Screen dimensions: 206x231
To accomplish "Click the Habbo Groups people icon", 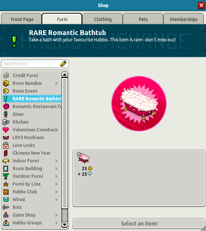I will (x=6, y=223).
